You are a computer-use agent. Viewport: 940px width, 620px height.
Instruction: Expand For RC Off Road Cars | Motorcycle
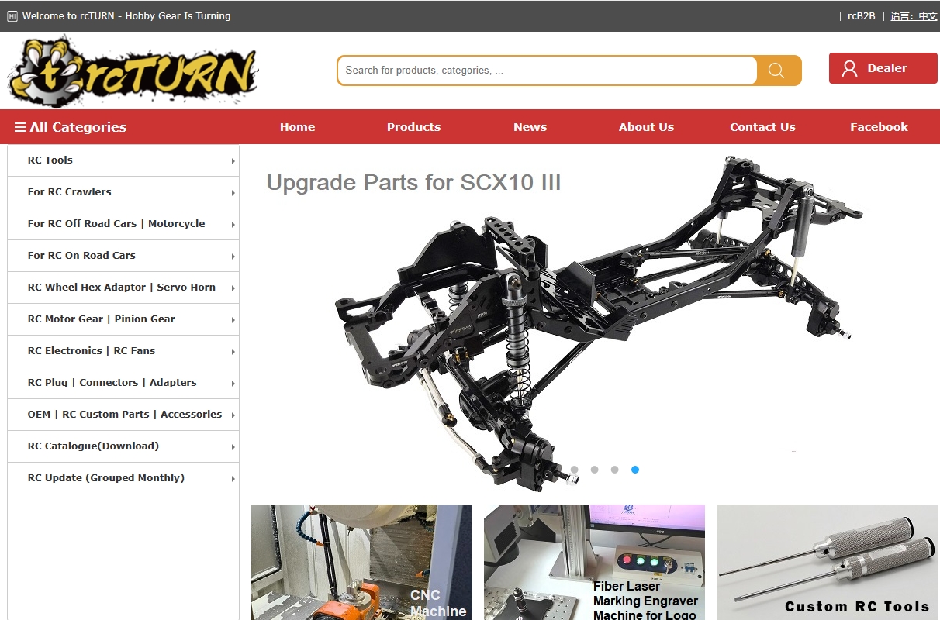click(x=123, y=224)
